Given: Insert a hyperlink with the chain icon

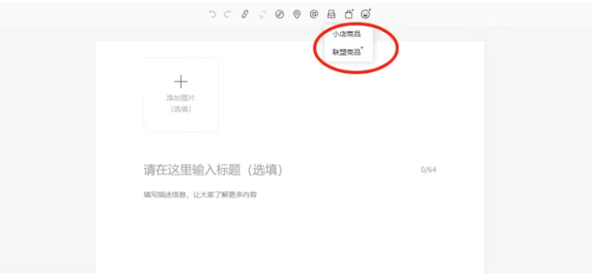Looking at the screenshot, I should [245, 14].
